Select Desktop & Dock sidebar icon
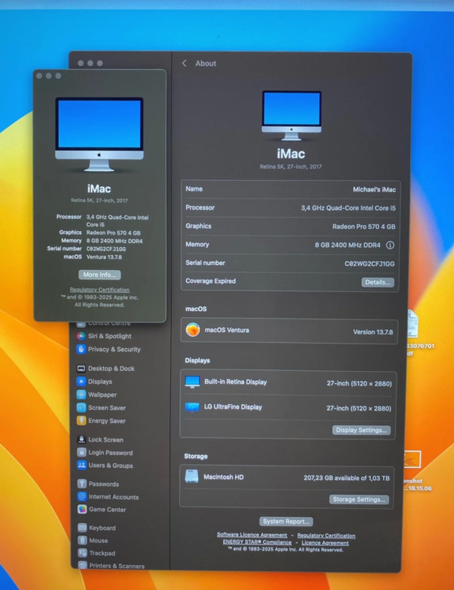Viewport: 454px width, 590px height. click(81, 368)
